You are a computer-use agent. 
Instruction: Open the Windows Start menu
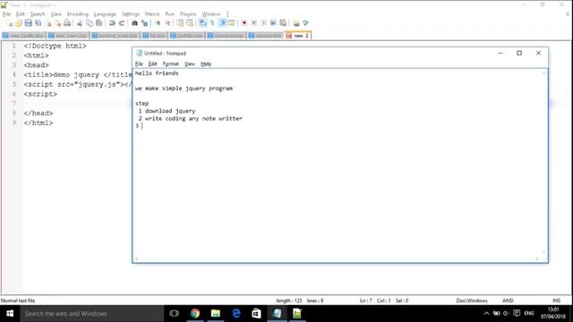pos(10,314)
